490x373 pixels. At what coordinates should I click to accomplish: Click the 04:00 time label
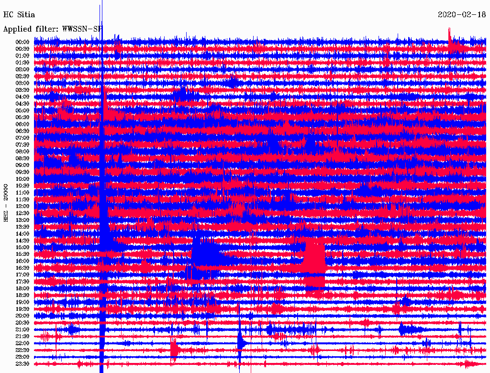(22, 97)
